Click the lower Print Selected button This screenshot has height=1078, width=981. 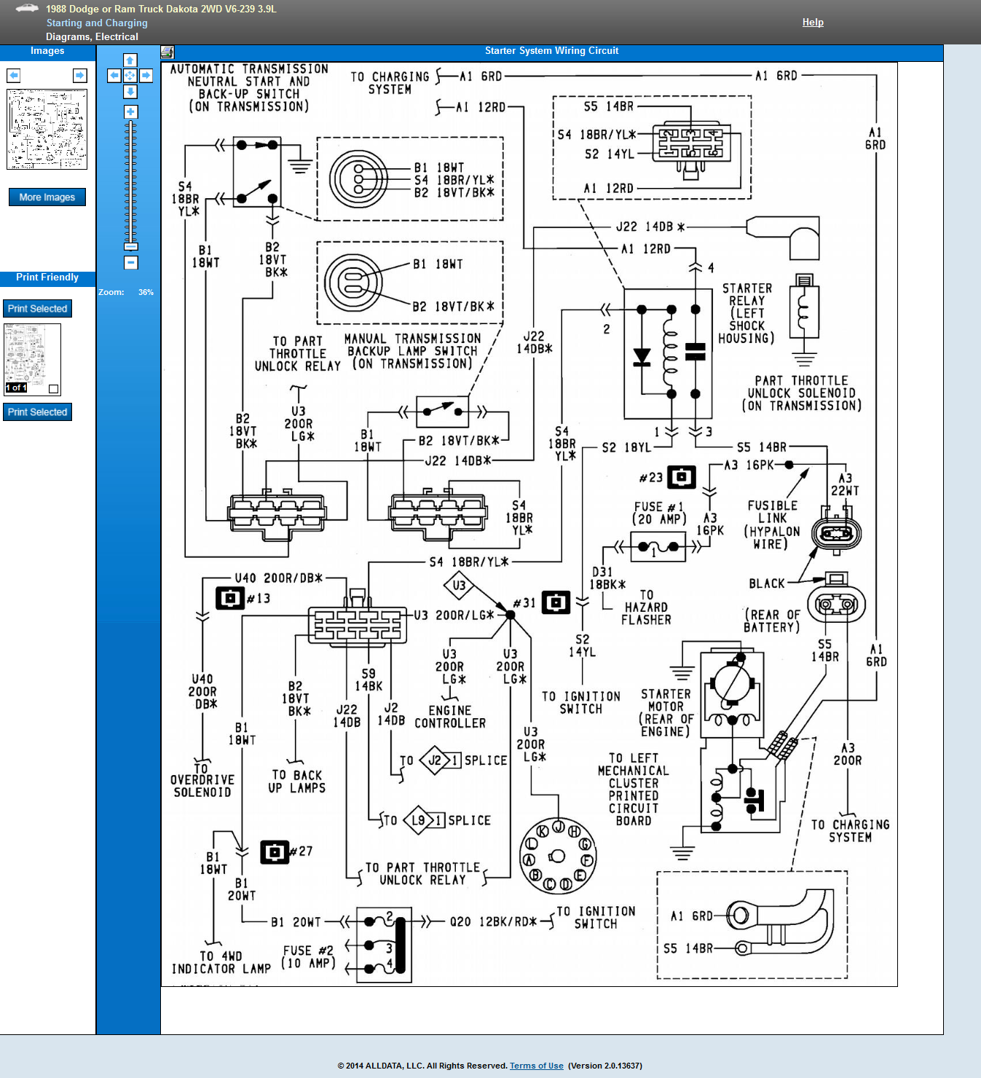point(37,412)
